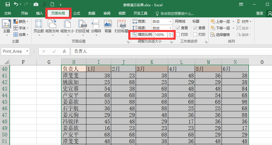Switch to the 数据 (Data) tab

tap(92, 13)
